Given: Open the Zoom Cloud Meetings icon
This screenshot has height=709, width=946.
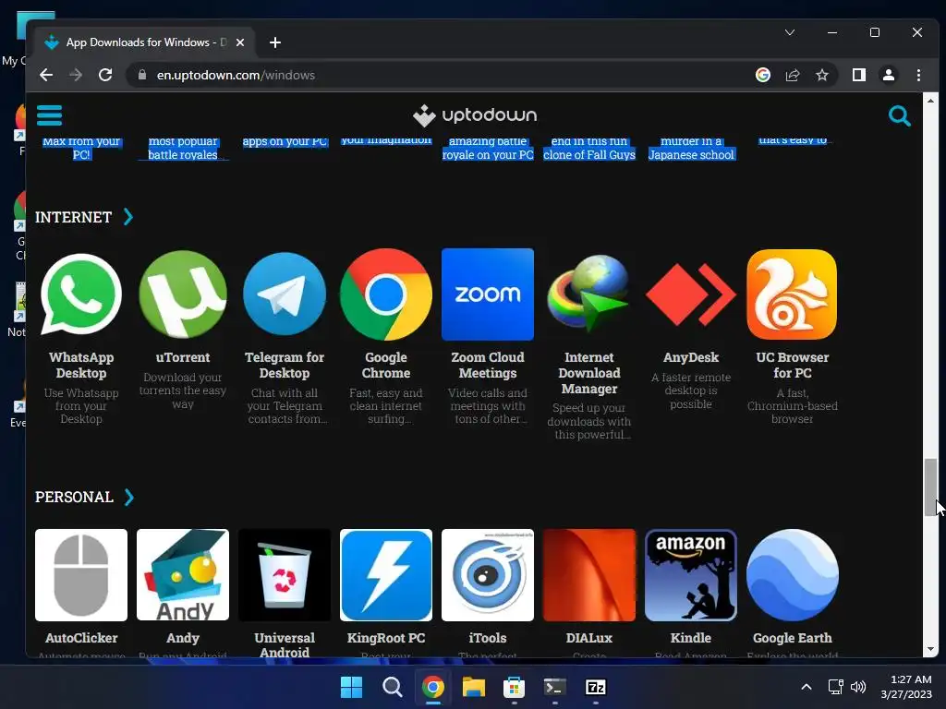Looking at the screenshot, I should pyautogui.click(x=488, y=294).
